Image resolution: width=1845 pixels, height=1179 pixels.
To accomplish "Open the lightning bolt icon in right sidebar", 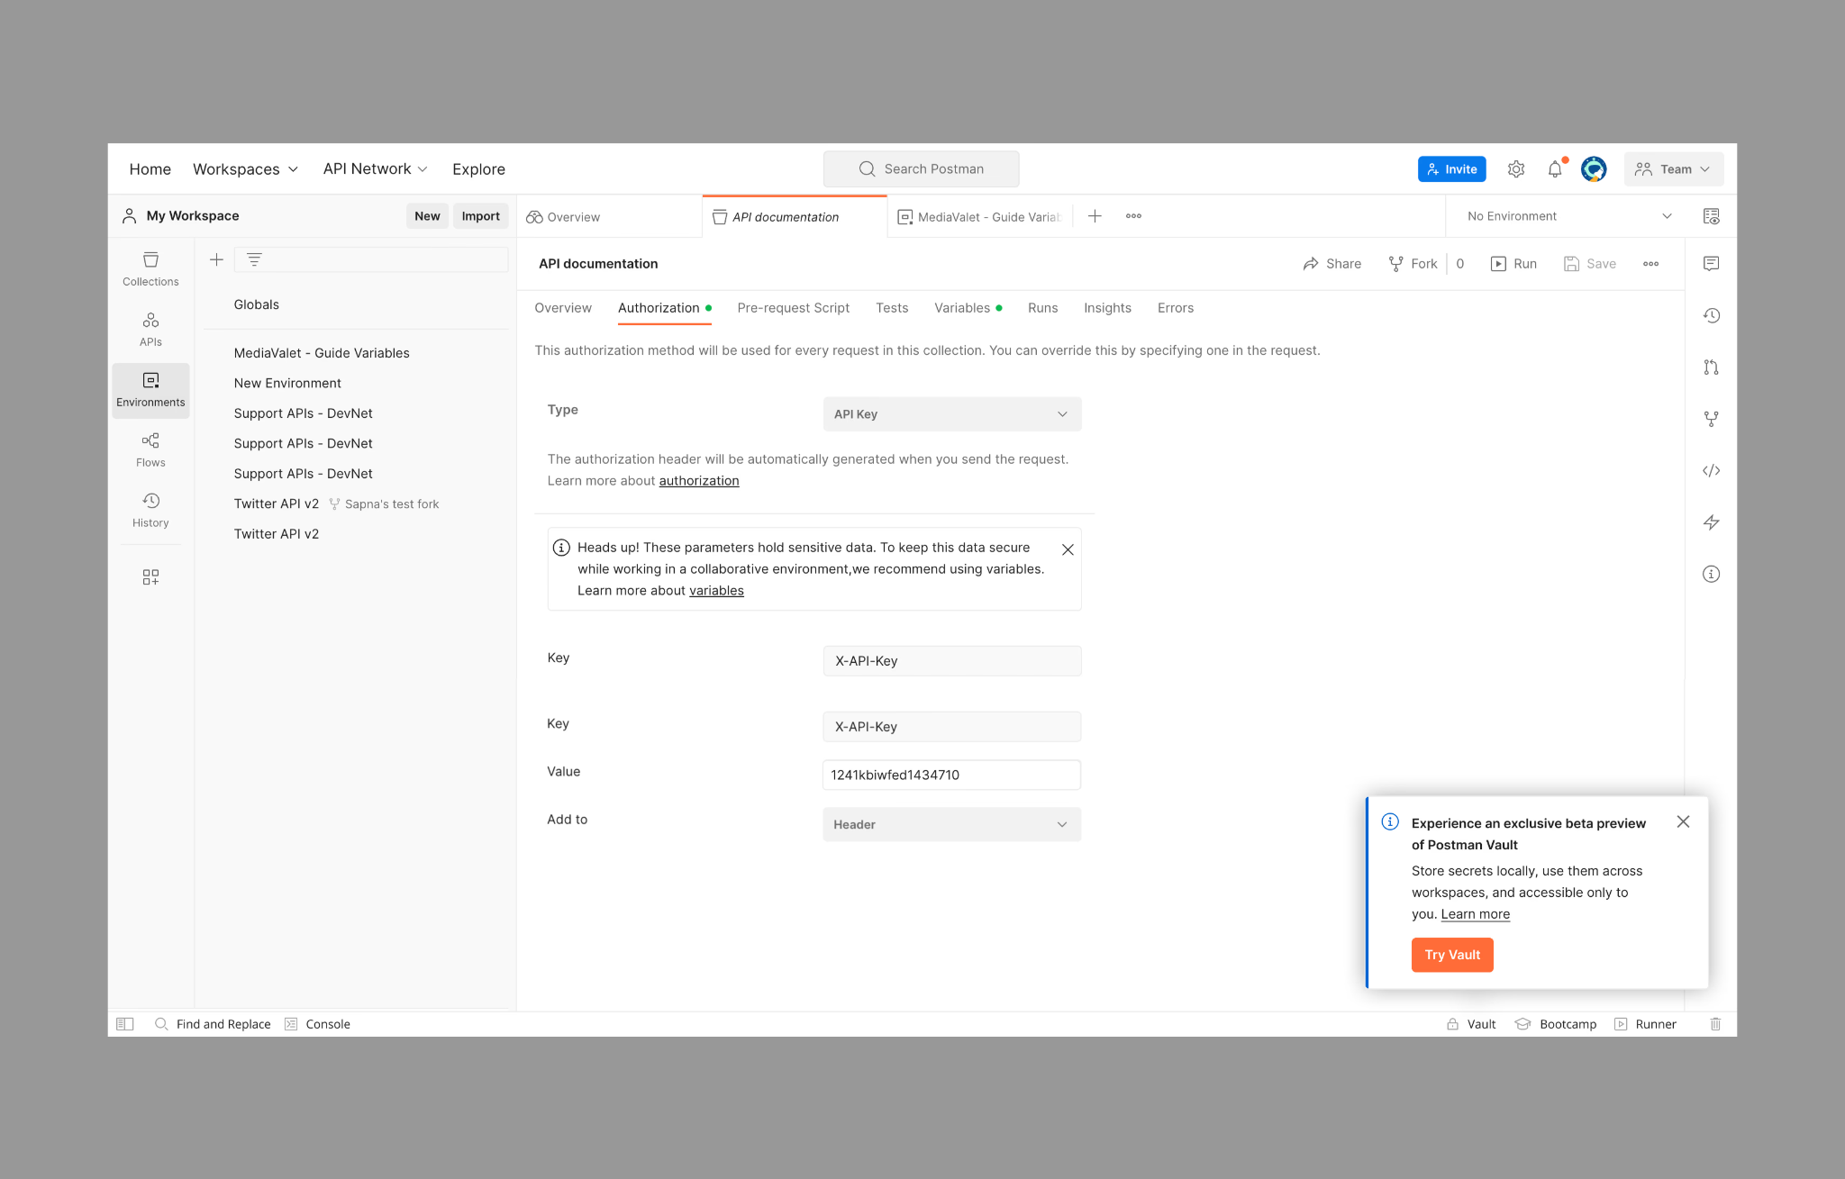I will pyautogui.click(x=1711, y=522).
